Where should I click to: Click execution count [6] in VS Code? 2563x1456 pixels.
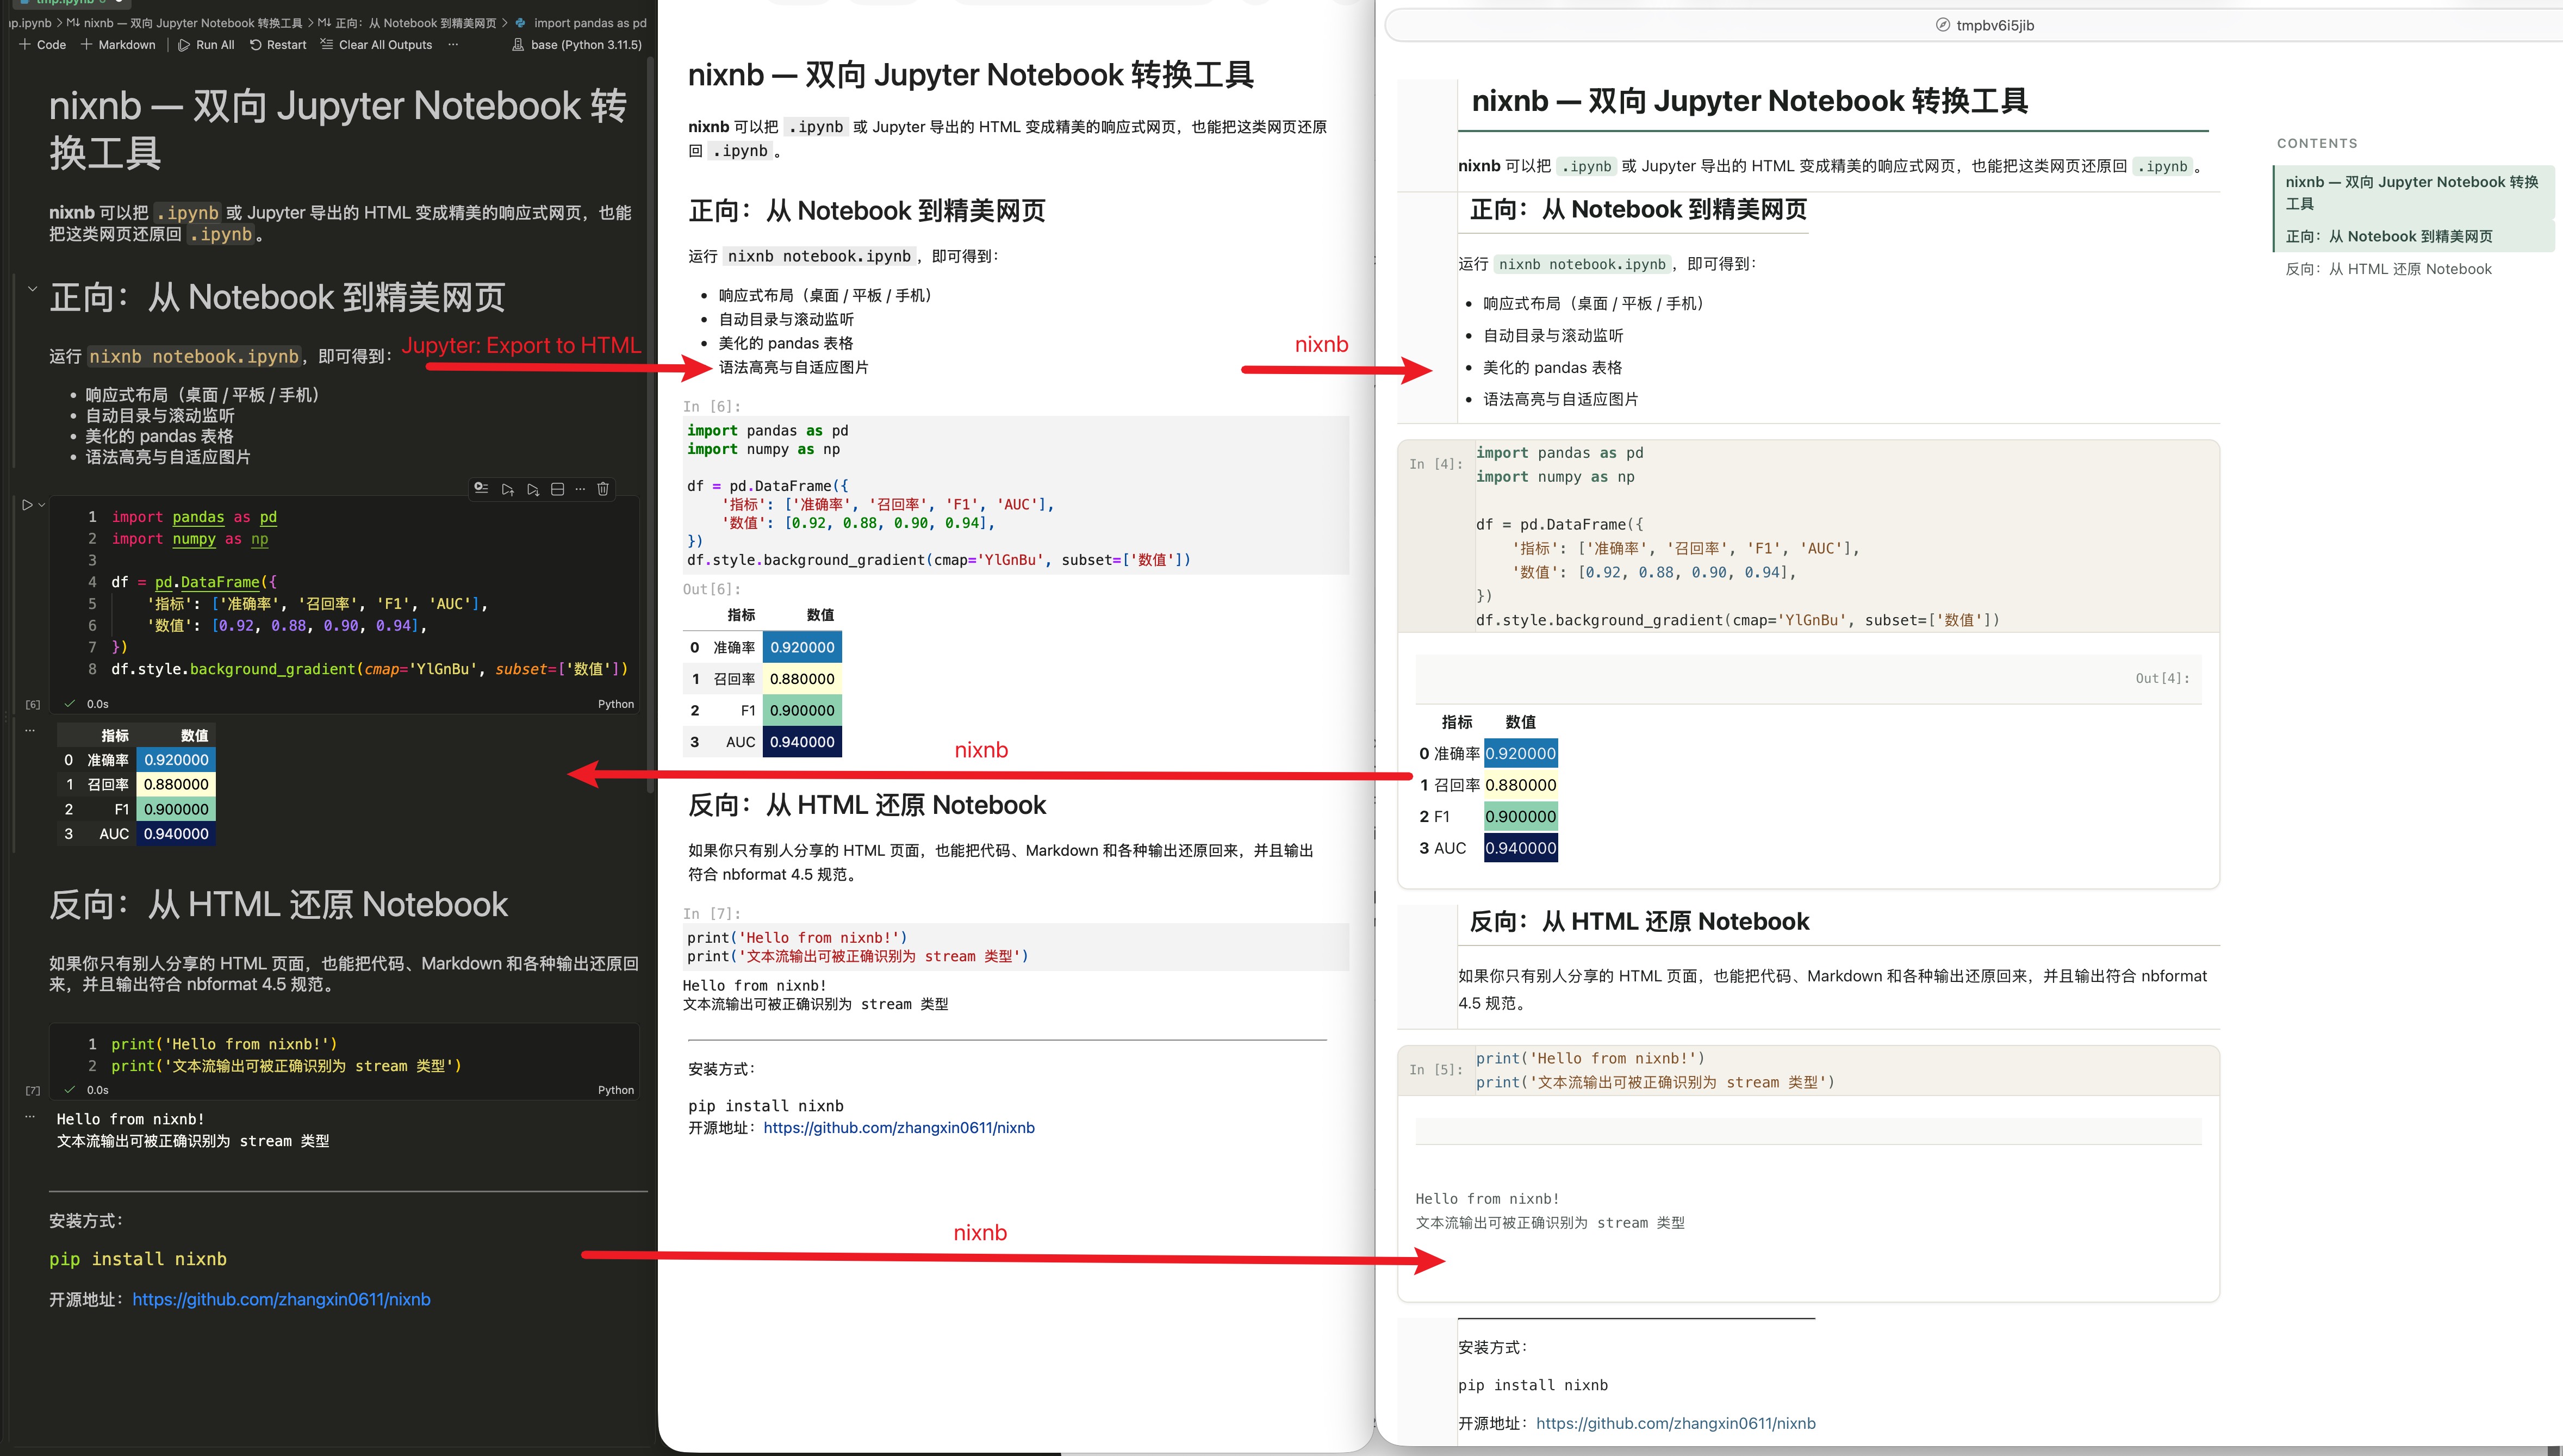click(x=33, y=704)
